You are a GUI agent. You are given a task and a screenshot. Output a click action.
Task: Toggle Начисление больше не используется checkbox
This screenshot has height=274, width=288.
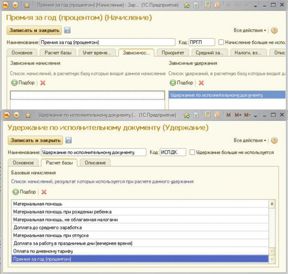(221, 42)
